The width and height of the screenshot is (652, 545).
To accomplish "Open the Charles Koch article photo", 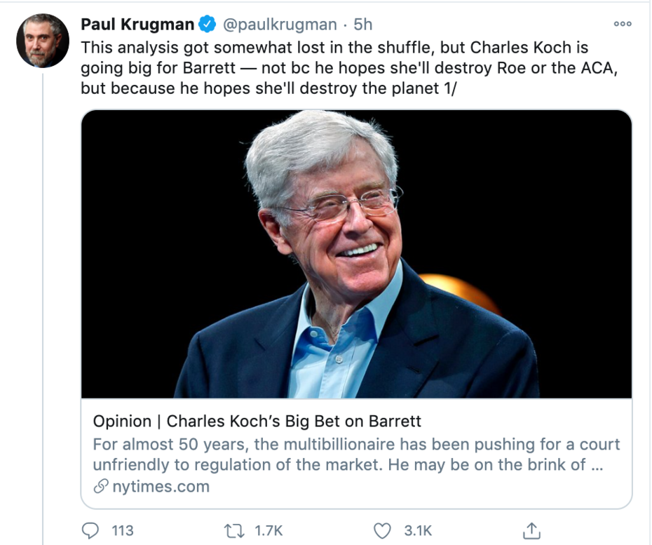I will [x=356, y=254].
